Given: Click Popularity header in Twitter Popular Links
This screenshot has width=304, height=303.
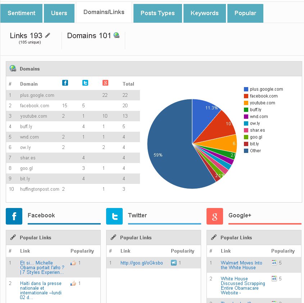Looking at the screenshot, I should coord(183,251).
